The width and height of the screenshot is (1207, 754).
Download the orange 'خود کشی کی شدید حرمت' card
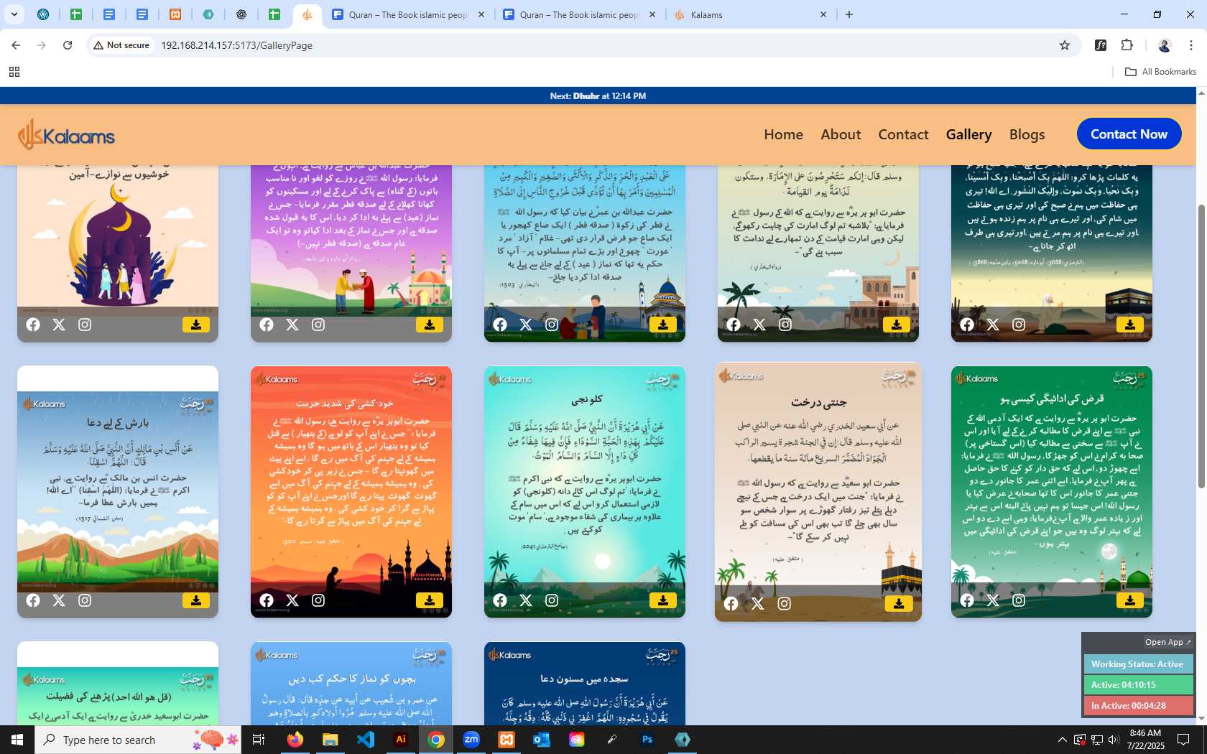(x=430, y=600)
